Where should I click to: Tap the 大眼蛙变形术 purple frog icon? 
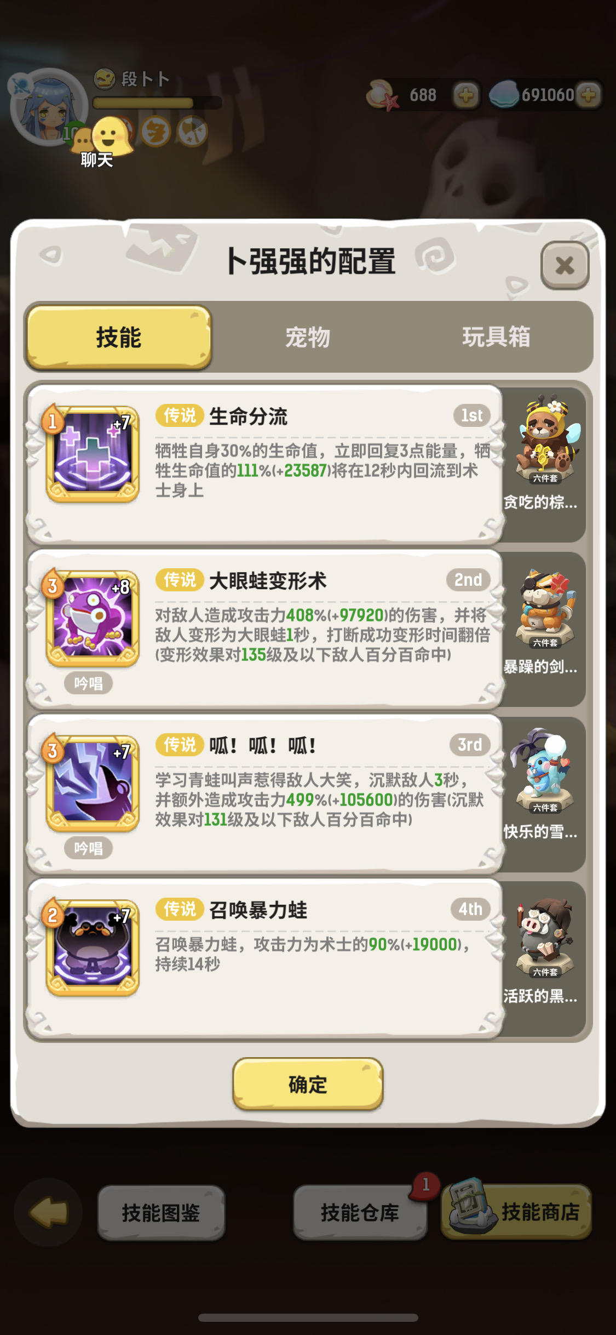pos(93,619)
